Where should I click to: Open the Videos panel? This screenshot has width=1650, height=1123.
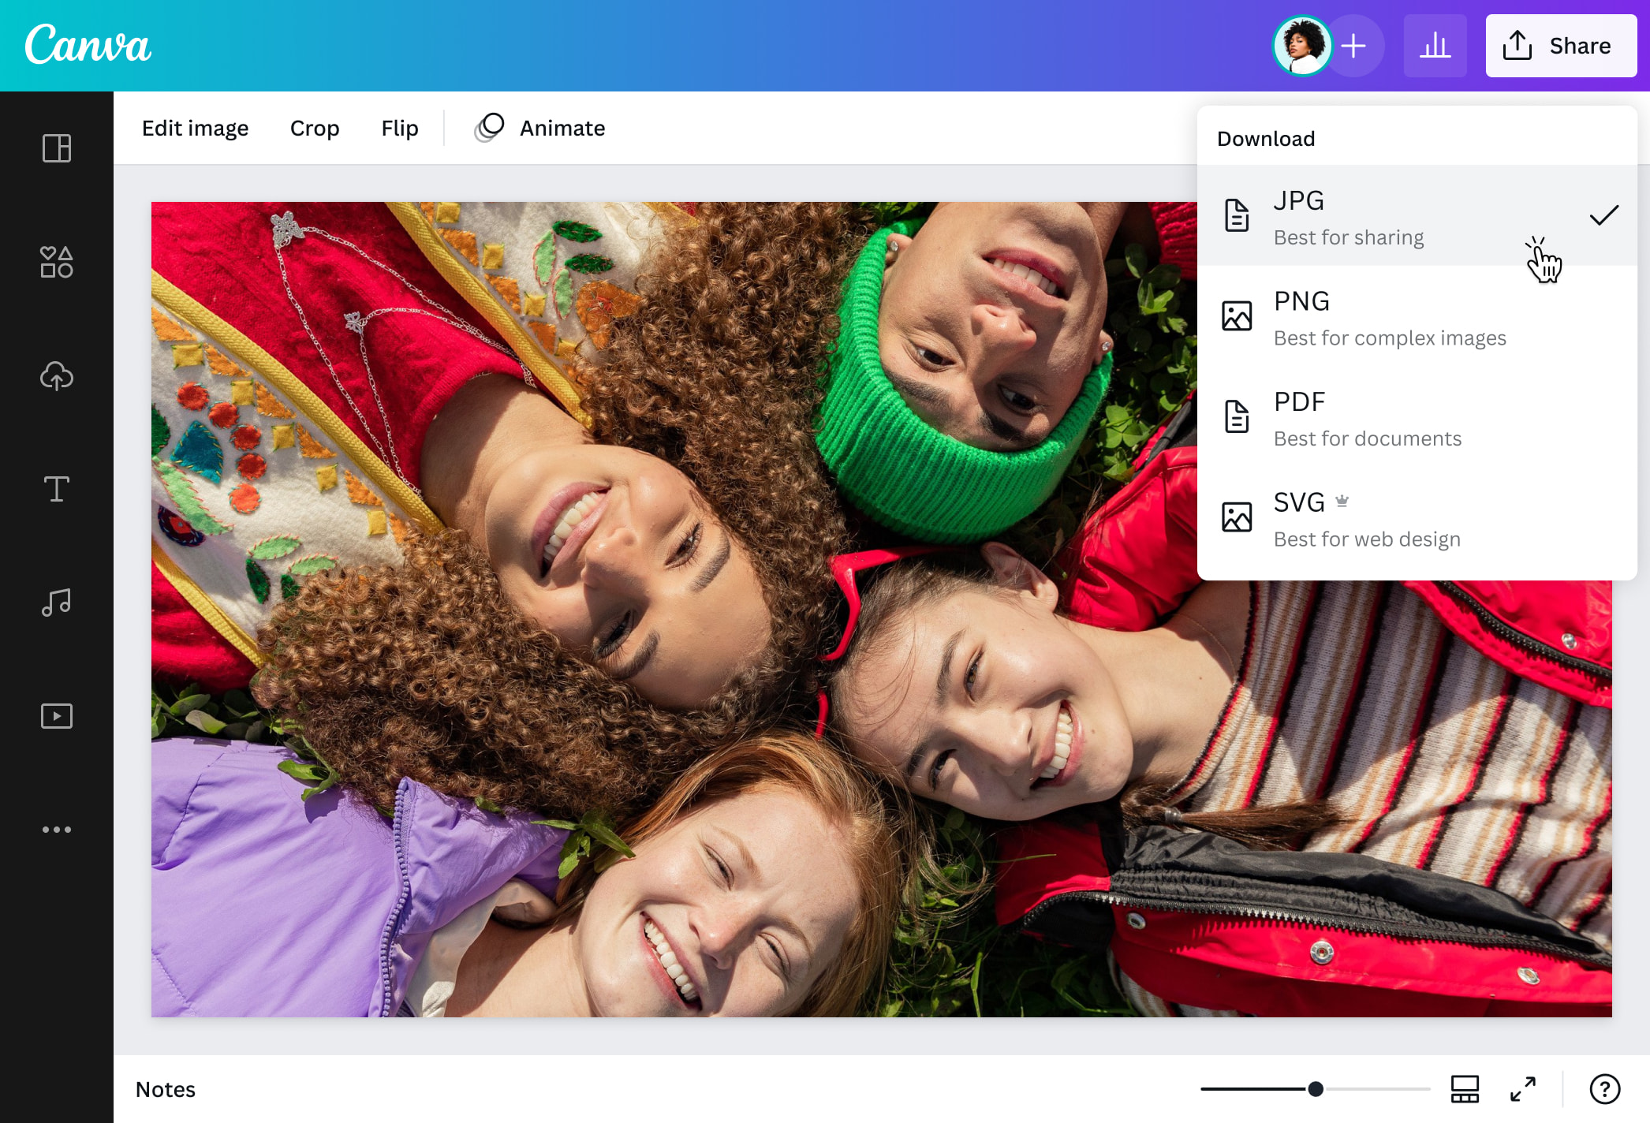click(56, 716)
